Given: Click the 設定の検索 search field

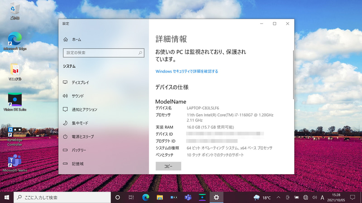Looking at the screenshot, I should (x=104, y=53).
